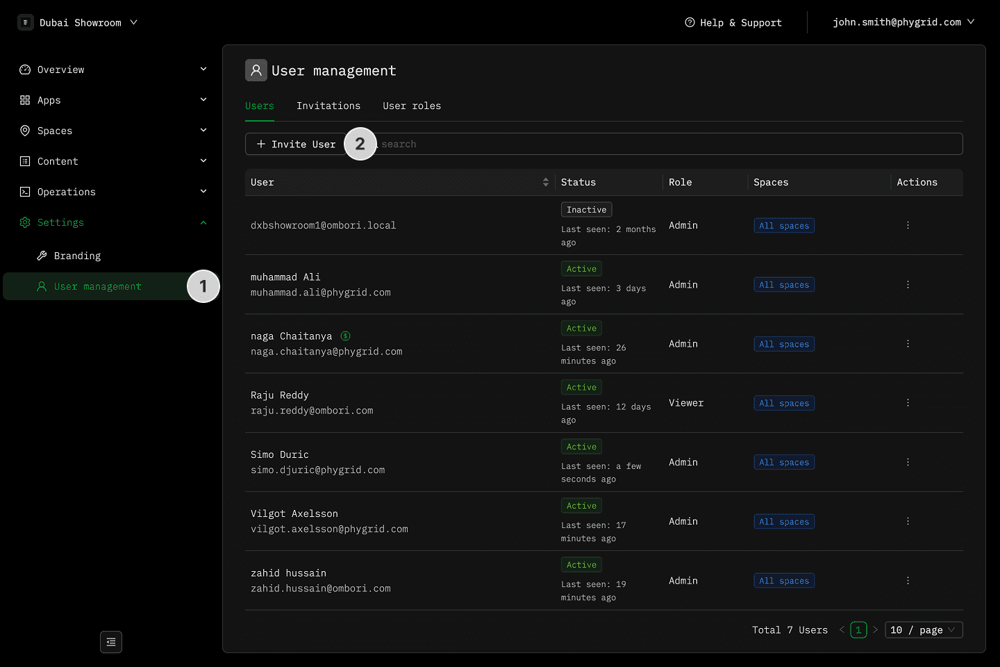Open actions menu for naga Chaitanya
1000x667 pixels.
tap(908, 344)
